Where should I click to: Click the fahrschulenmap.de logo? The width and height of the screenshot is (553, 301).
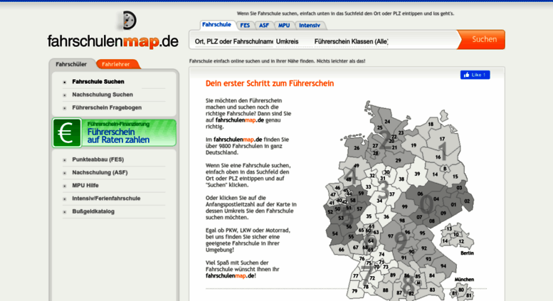(x=113, y=41)
